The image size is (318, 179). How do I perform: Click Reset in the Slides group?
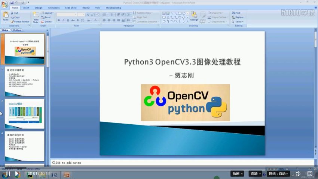point(46,18)
